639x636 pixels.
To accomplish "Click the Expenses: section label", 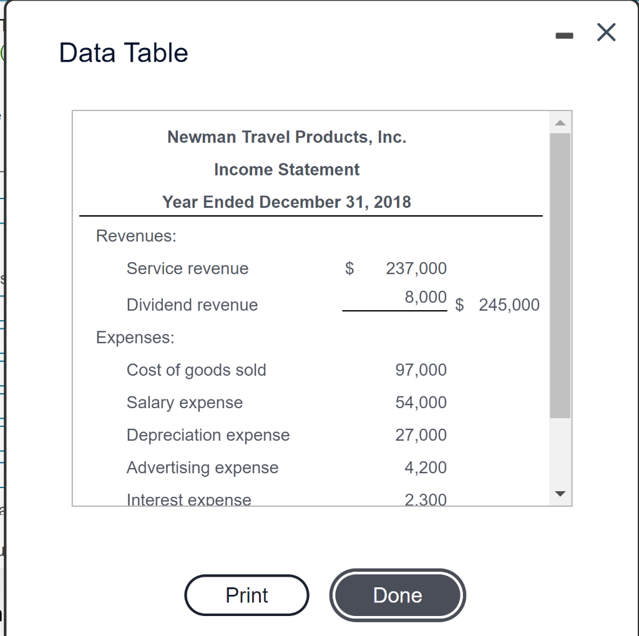I will click(135, 338).
